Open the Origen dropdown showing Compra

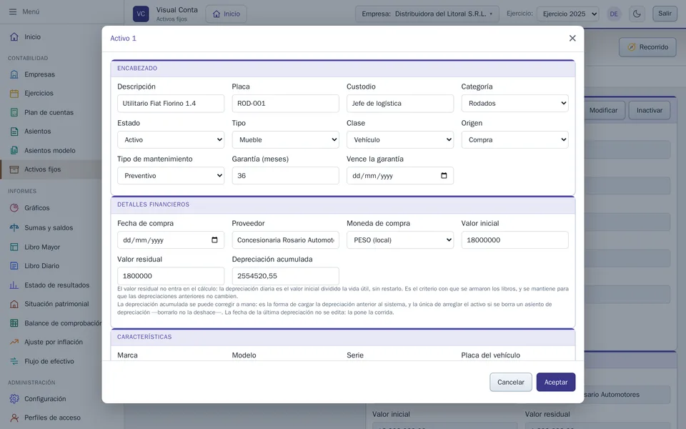(515, 139)
